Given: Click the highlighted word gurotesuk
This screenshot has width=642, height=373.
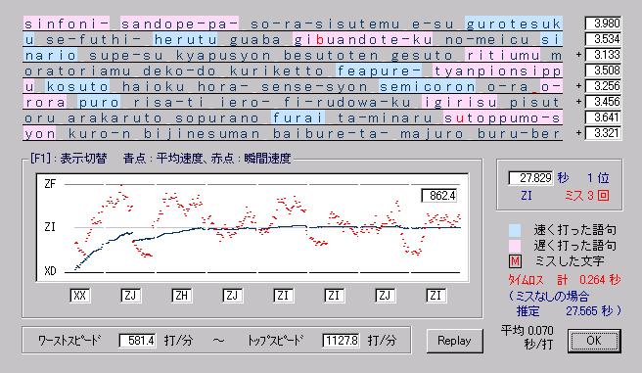Looking at the screenshot, I should [514, 23].
